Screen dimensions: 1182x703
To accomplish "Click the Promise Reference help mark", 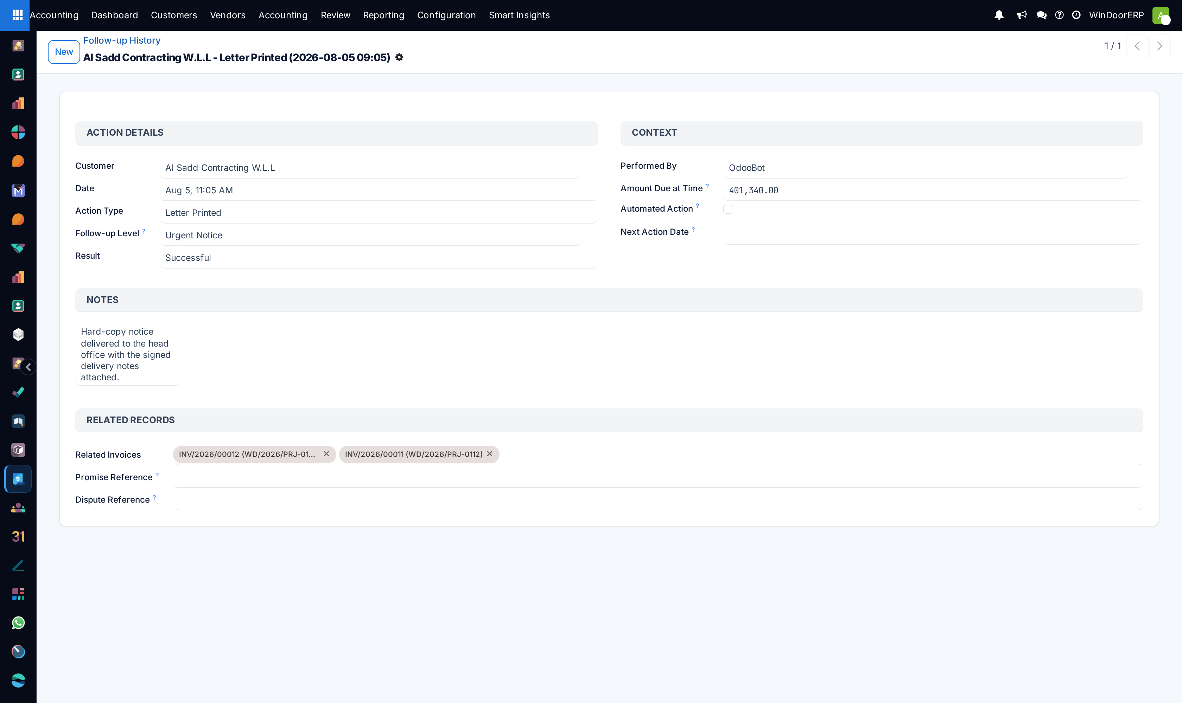I will 157,475.
